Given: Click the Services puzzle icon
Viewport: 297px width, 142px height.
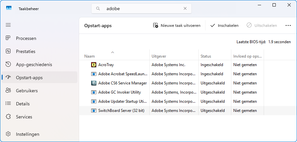Looking at the screenshot, I should tap(8, 117).
